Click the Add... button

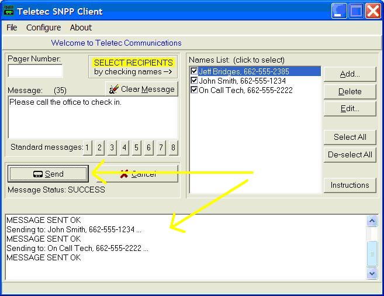pyautogui.click(x=350, y=74)
